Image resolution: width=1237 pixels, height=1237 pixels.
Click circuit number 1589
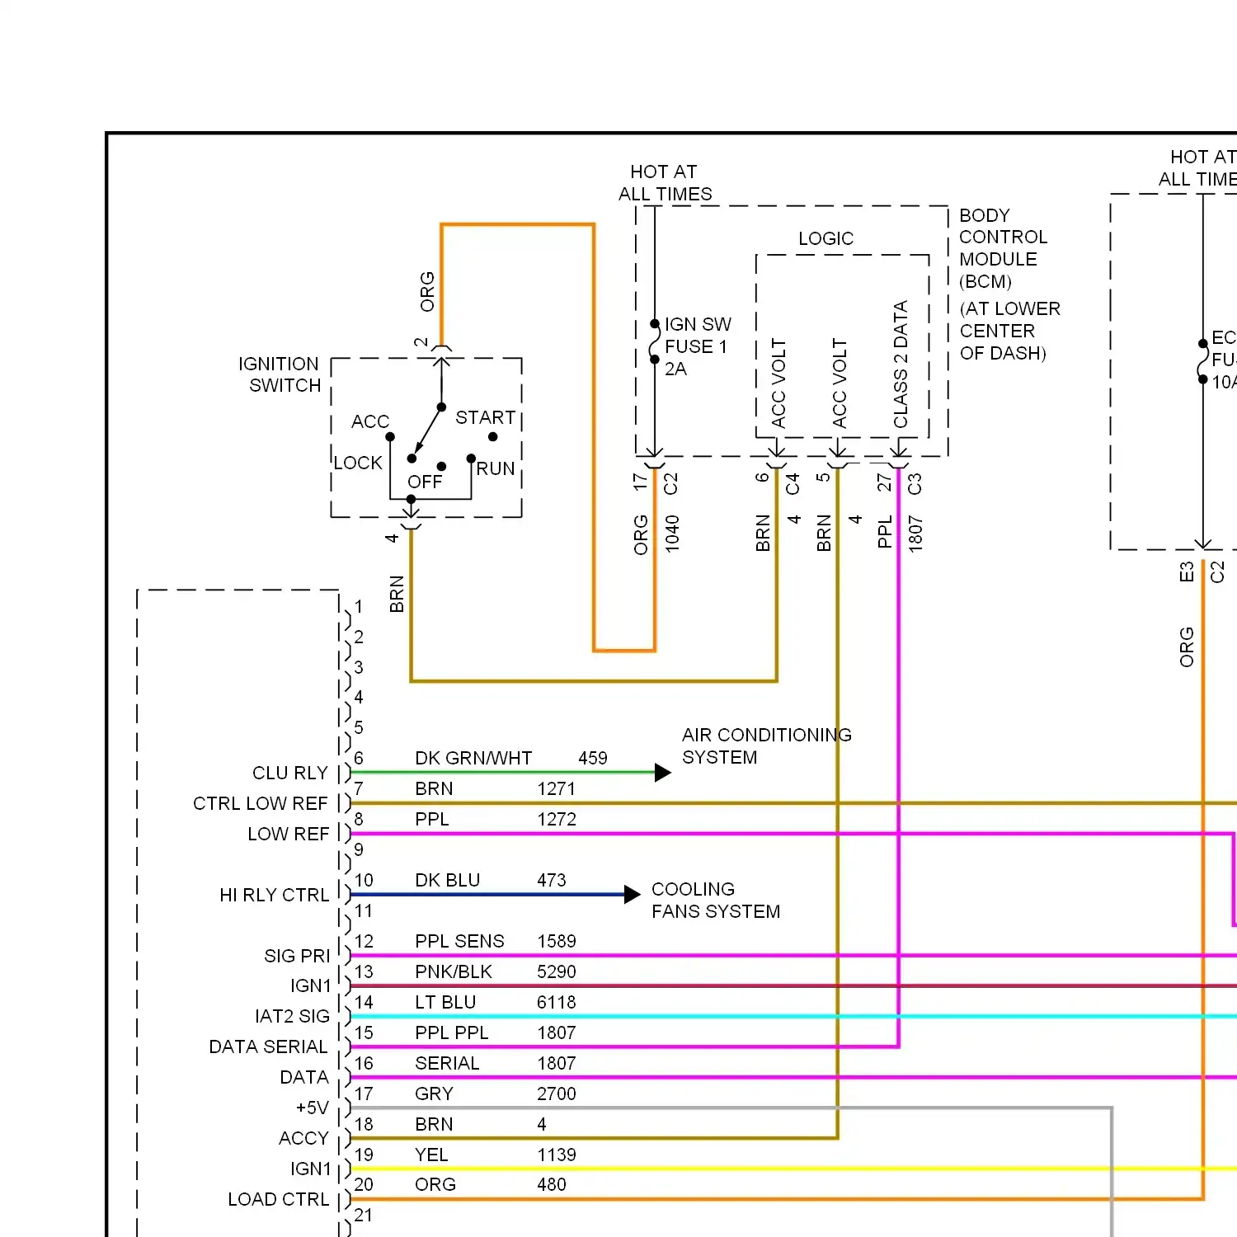pyautogui.click(x=557, y=941)
